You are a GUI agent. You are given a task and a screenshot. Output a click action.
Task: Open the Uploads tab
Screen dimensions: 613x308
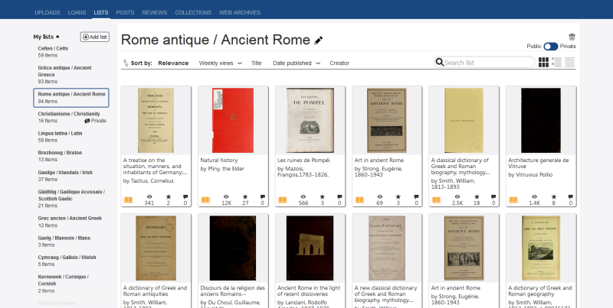48,12
